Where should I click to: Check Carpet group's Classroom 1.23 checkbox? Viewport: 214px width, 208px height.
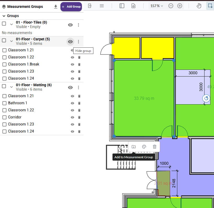pos(4,72)
